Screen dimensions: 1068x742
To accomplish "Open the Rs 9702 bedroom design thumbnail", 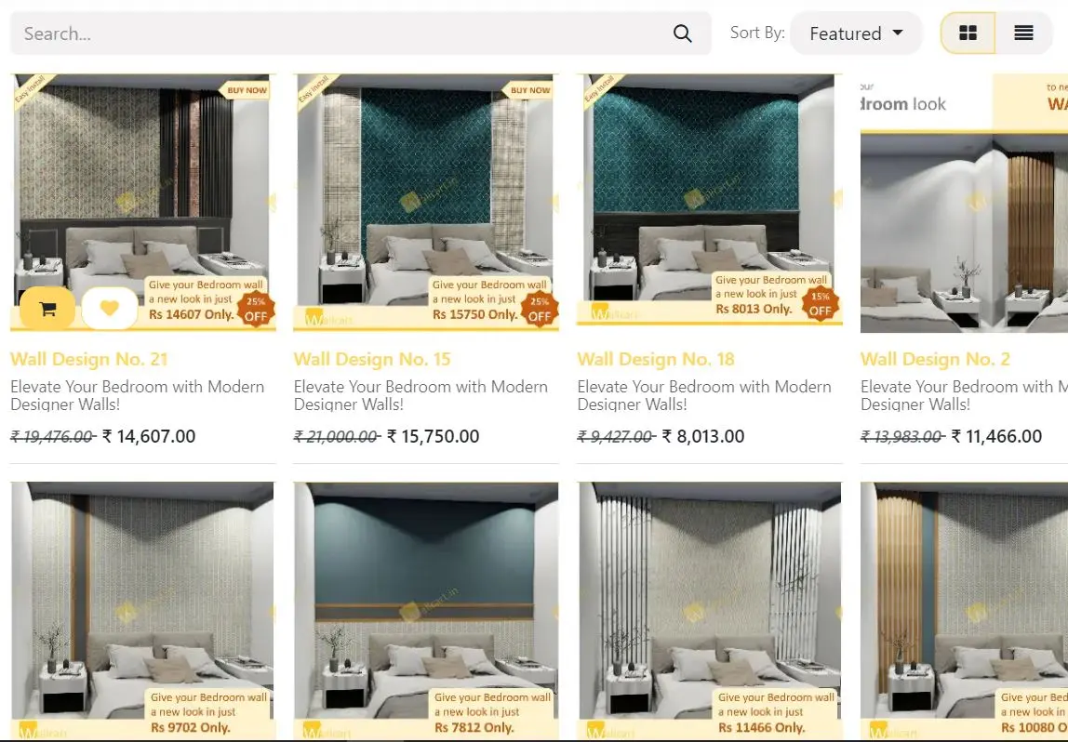I will 142,611.
